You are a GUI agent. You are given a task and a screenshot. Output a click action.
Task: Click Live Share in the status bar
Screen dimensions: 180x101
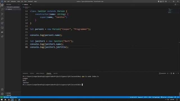point(13,97)
